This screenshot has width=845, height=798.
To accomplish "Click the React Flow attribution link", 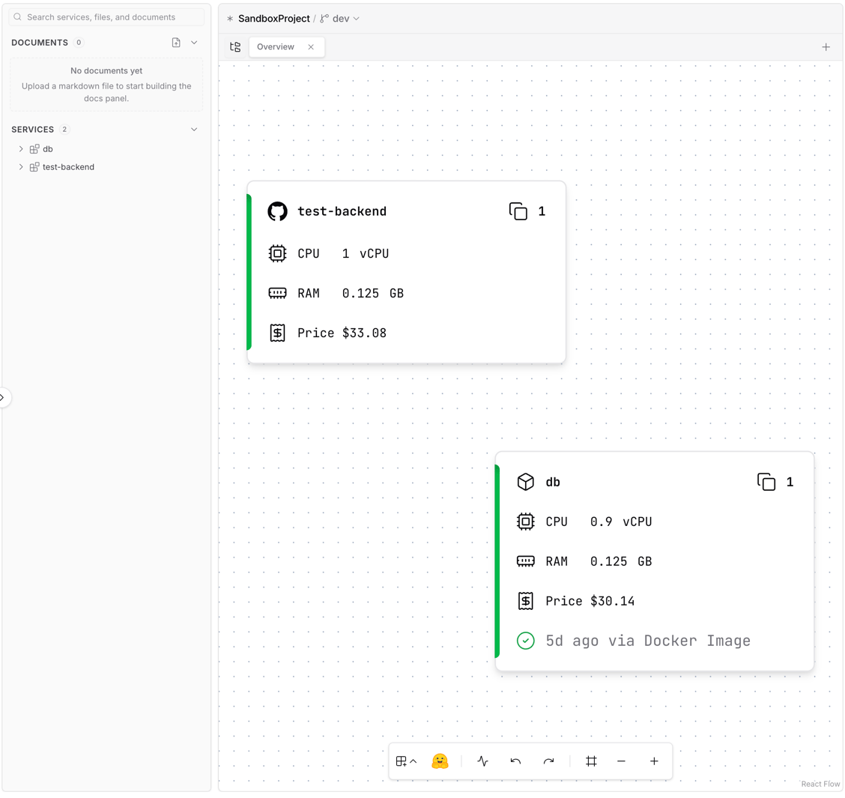I will [820, 784].
